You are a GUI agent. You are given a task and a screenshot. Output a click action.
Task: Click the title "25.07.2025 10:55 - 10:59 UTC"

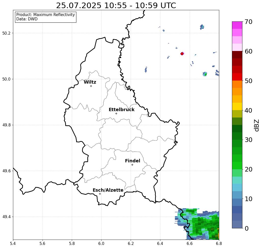[x=116, y=6]
